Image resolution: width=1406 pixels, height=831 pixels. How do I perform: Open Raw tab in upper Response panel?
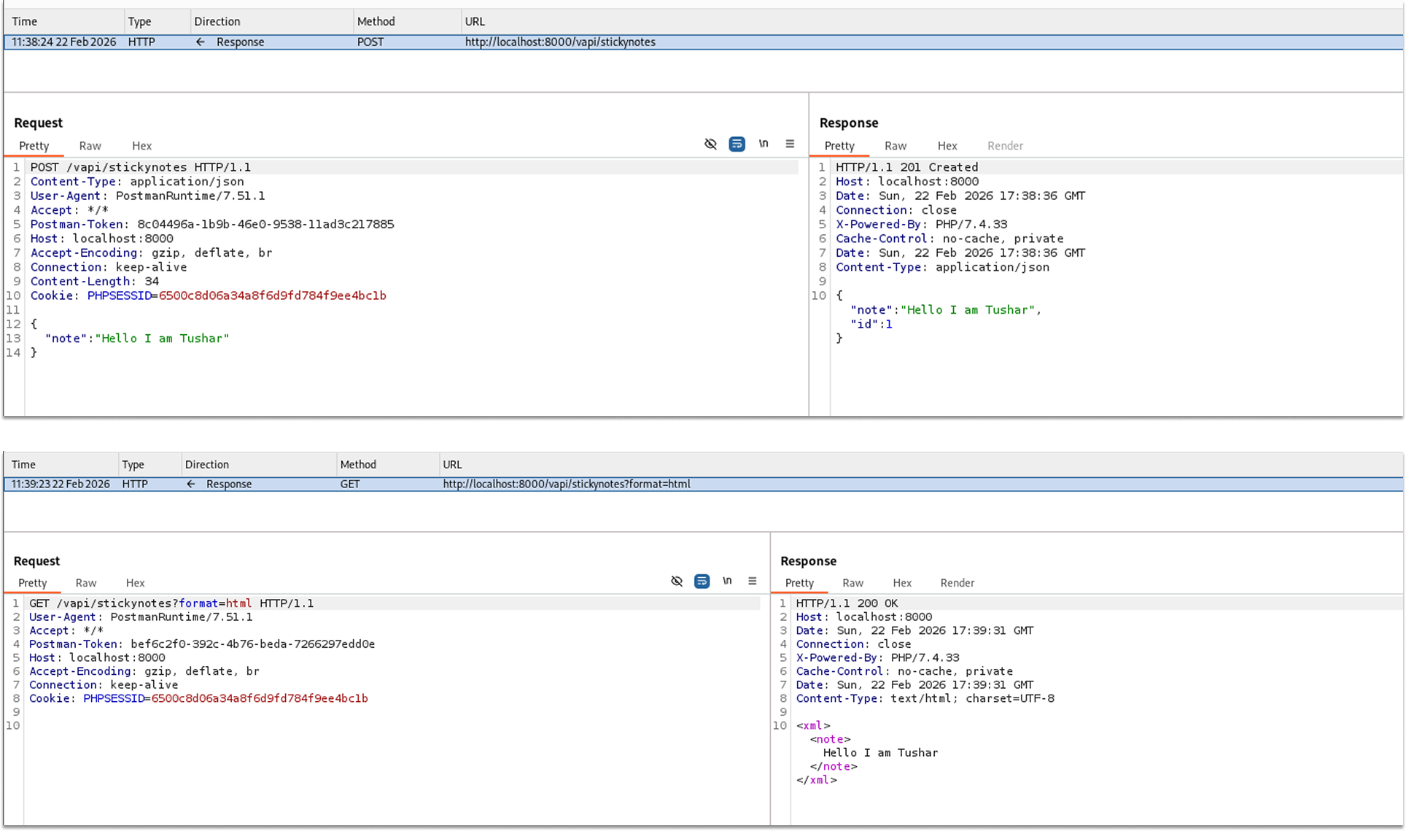point(896,146)
